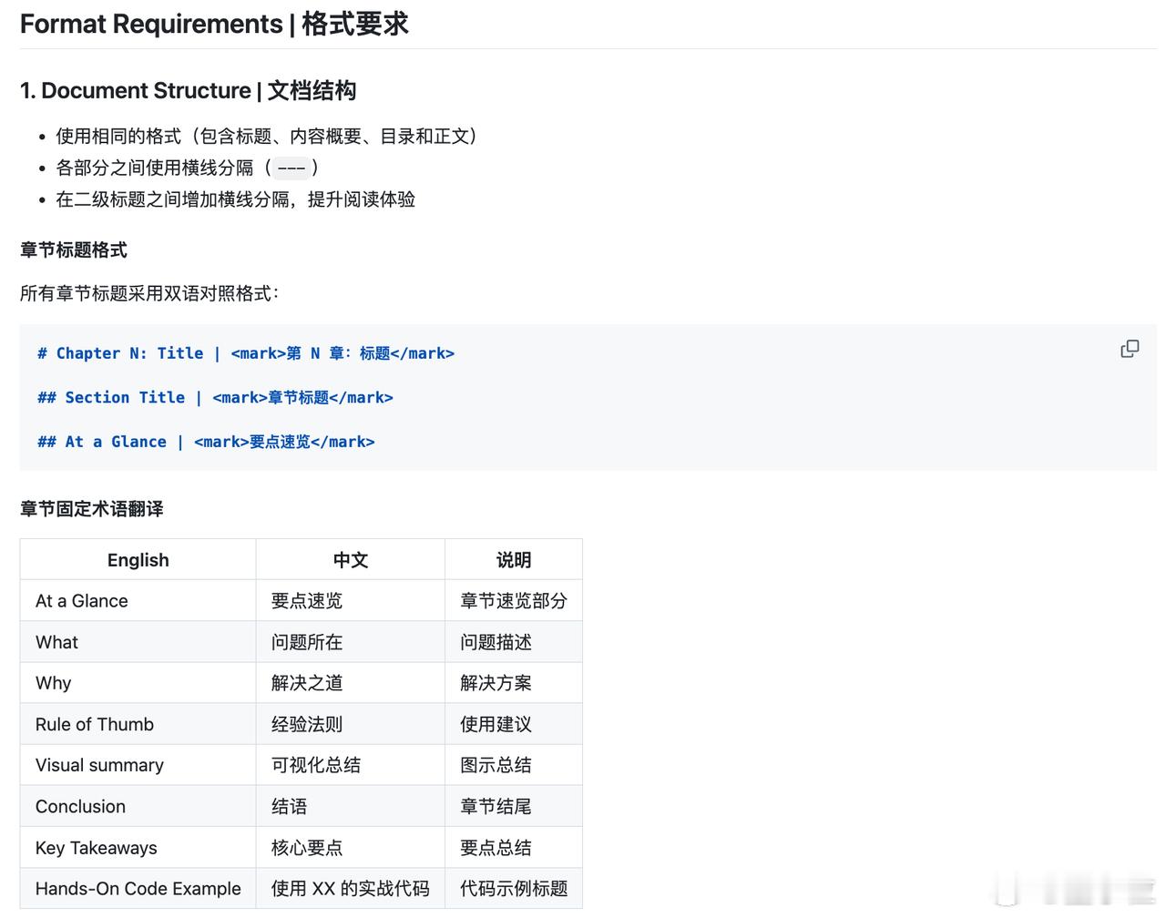Click the bullet starting with "各部分之间使用横线分隔"

click(188, 168)
